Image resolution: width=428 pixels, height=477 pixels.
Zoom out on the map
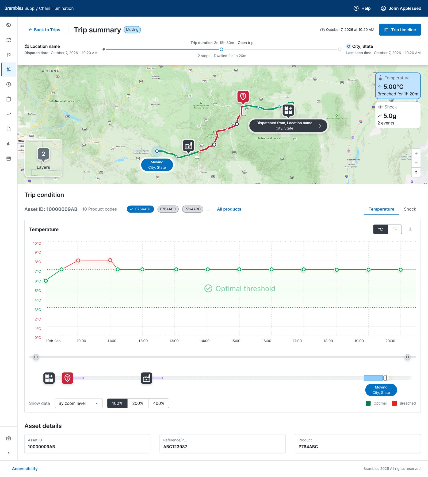pos(416,163)
